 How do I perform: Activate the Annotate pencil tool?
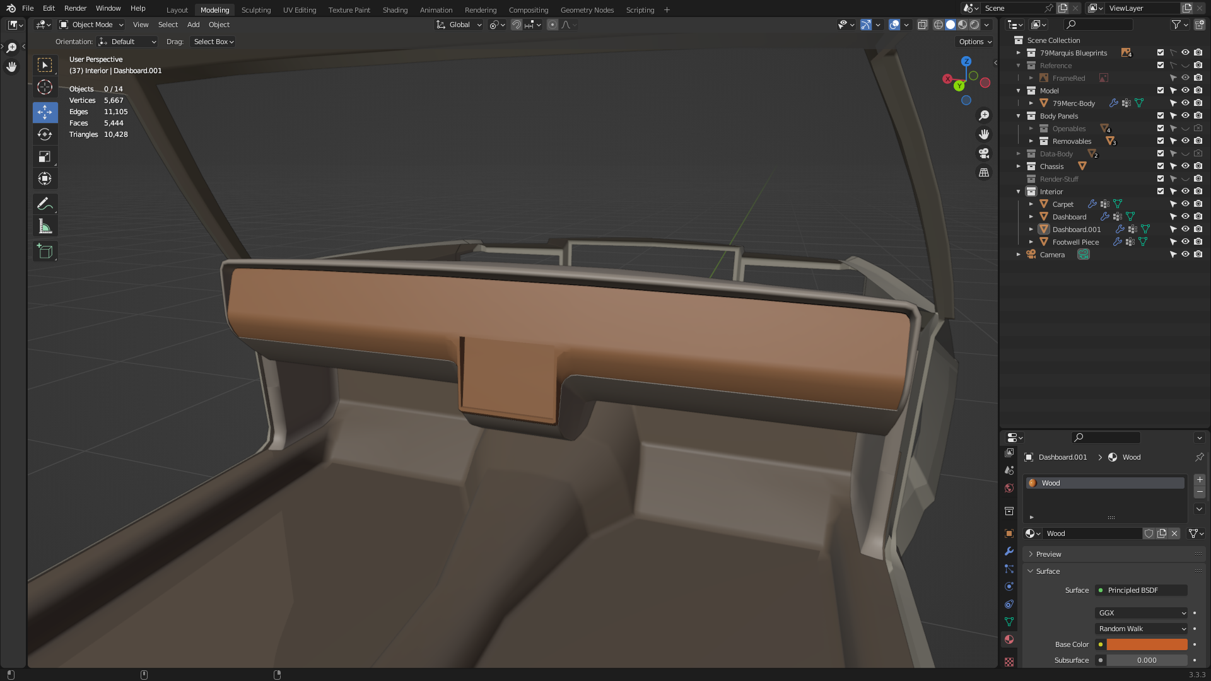[x=45, y=204]
